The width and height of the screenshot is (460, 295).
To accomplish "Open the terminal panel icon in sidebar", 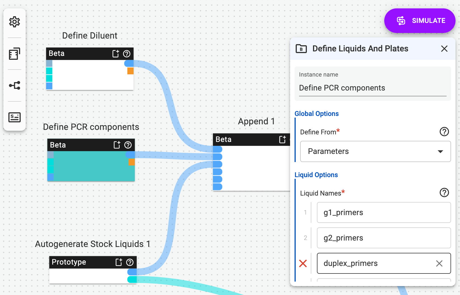I will pyautogui.click(x=15, y=117).
